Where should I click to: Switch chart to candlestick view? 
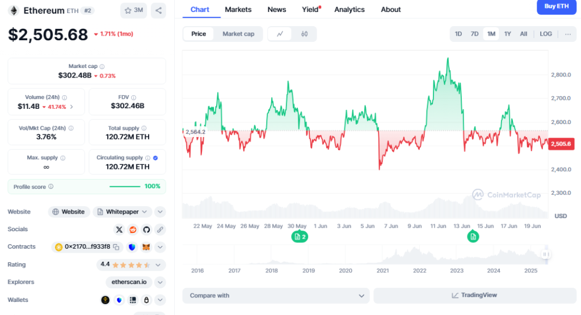tap(304, 34)
